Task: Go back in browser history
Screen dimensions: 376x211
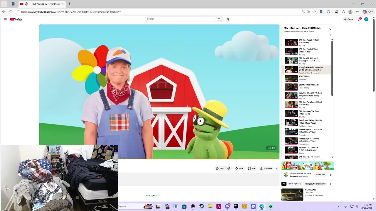Action: pyautogui.click(x=4, y=12)
